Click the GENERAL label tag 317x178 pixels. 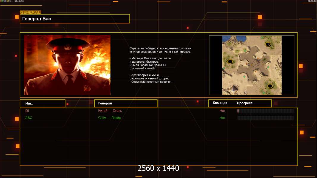point(31,12)
